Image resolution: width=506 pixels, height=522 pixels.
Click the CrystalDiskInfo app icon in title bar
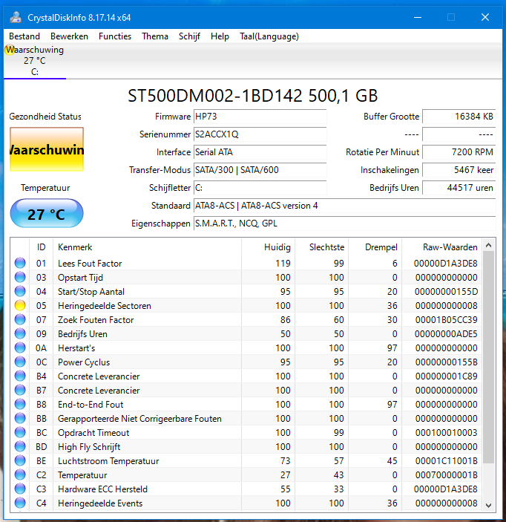tap(16, 17)
